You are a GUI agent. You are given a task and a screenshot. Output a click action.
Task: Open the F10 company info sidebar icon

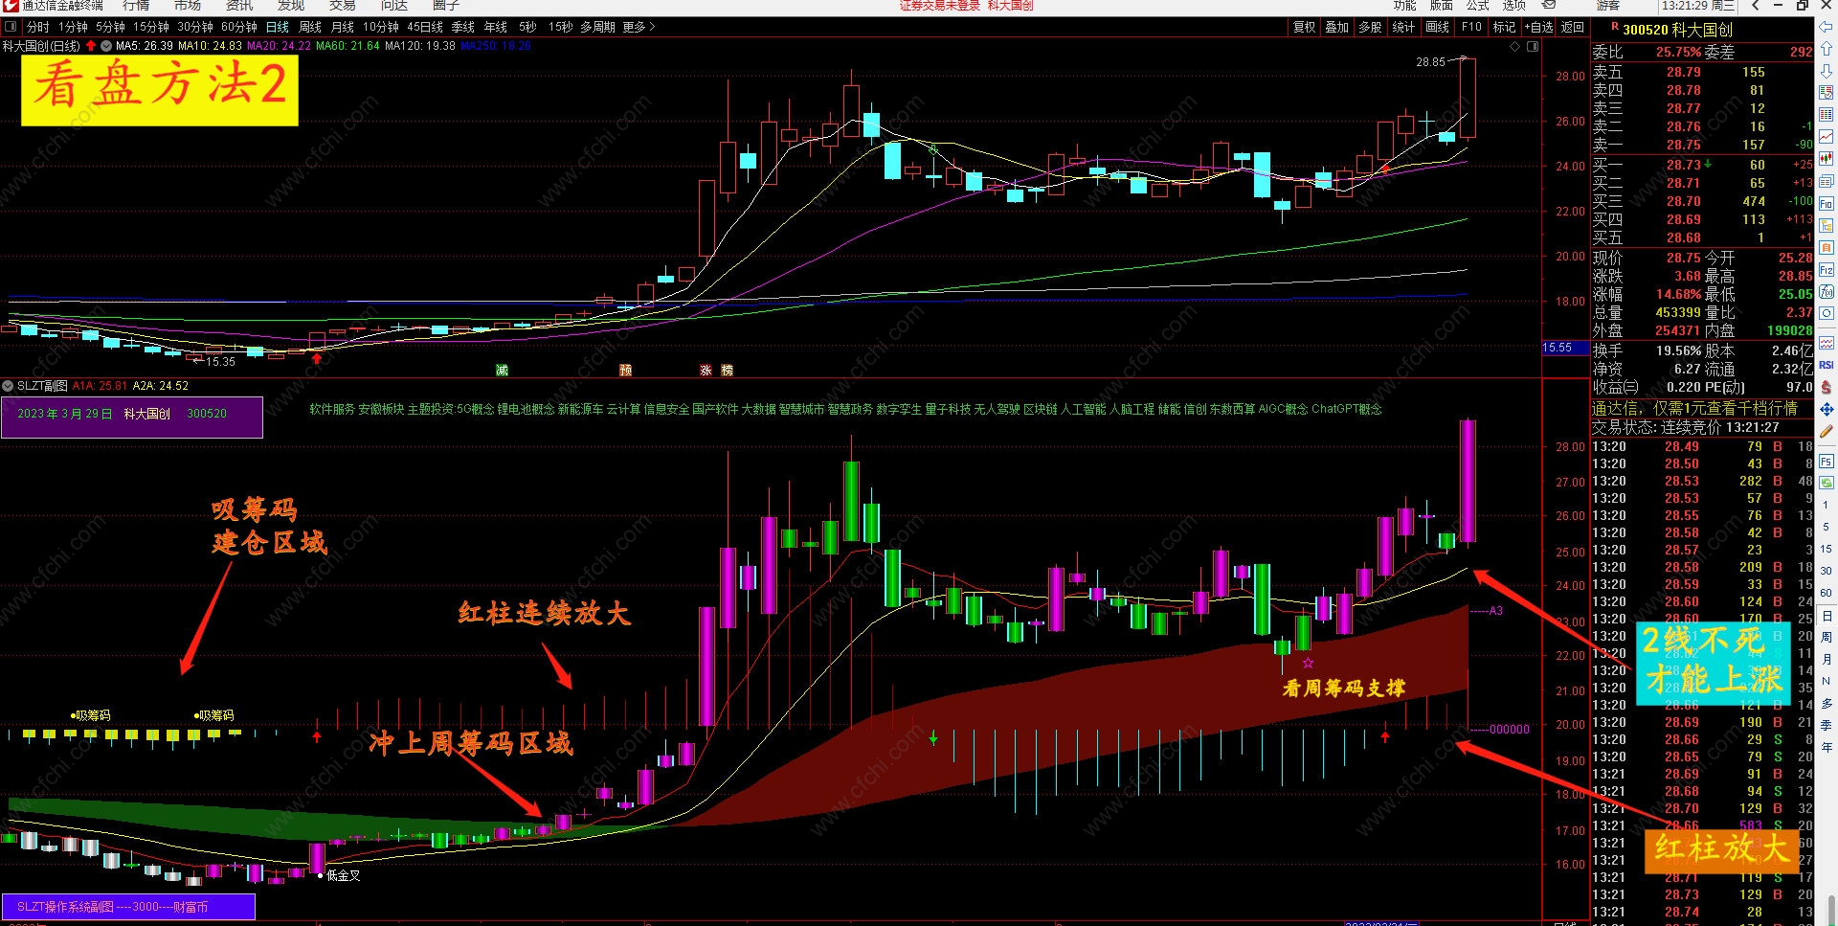1827,204
